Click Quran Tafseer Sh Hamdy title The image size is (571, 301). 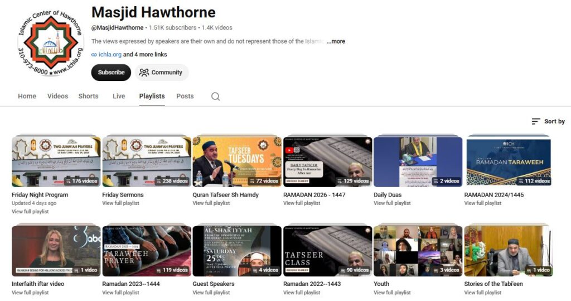coord(225,195)
